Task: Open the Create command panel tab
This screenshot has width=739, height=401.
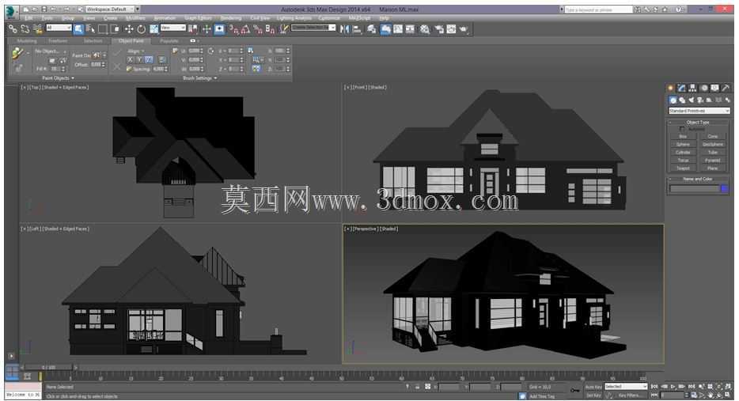Action: tap(671, 88)
